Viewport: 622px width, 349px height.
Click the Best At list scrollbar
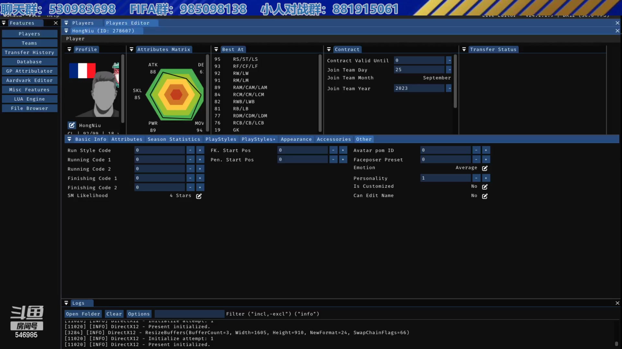[x=320, y=93]
